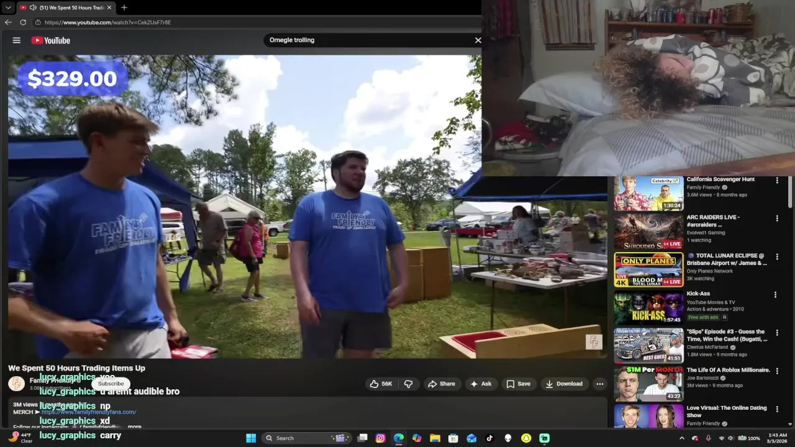The width and height of the screenshot is (795, 447).
Task: Pause the playing video
Action: 307,207
